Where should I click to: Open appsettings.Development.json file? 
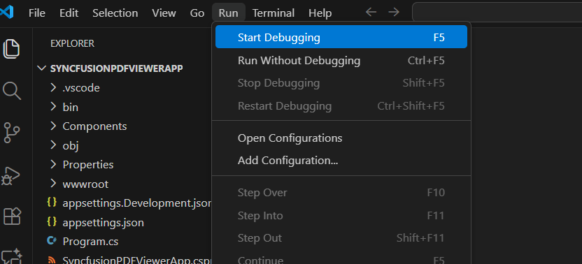coord(137,203)
